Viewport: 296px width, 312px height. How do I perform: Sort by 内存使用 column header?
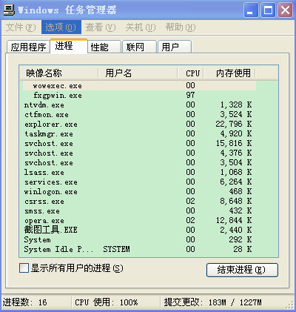pyautogui.click(x=229, y=73)
